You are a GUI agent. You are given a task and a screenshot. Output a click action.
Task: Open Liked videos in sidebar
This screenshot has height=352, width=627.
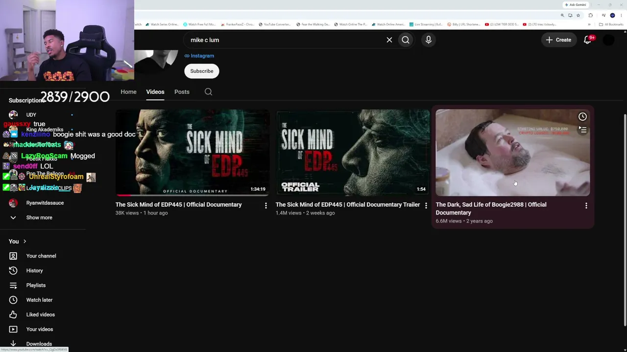pos(41,314)
